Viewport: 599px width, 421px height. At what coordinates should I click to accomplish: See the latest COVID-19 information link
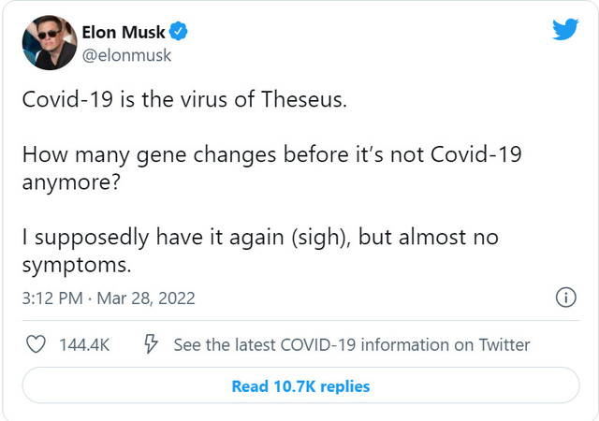(x=352, y=344)
